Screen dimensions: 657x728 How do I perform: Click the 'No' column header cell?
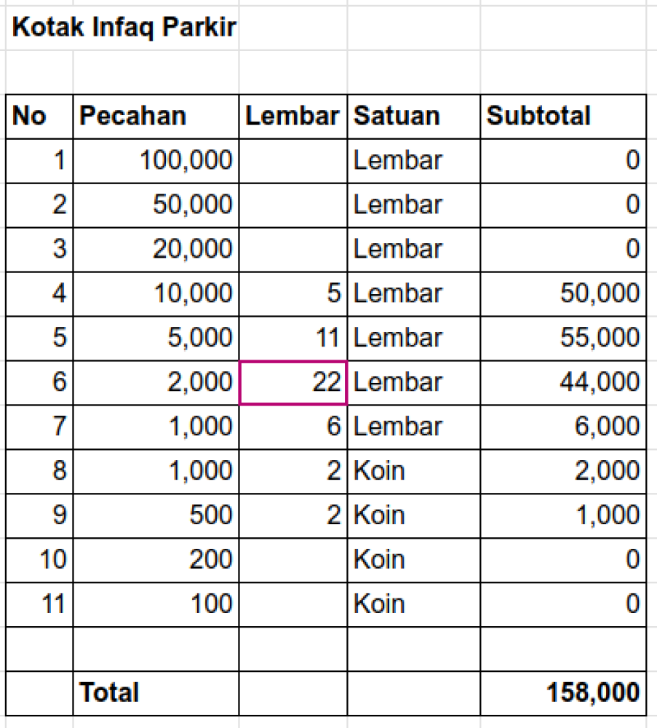(40, 116)
